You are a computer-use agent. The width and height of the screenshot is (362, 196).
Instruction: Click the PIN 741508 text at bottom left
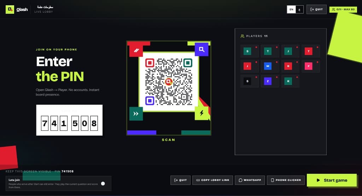tap(64, 171)
